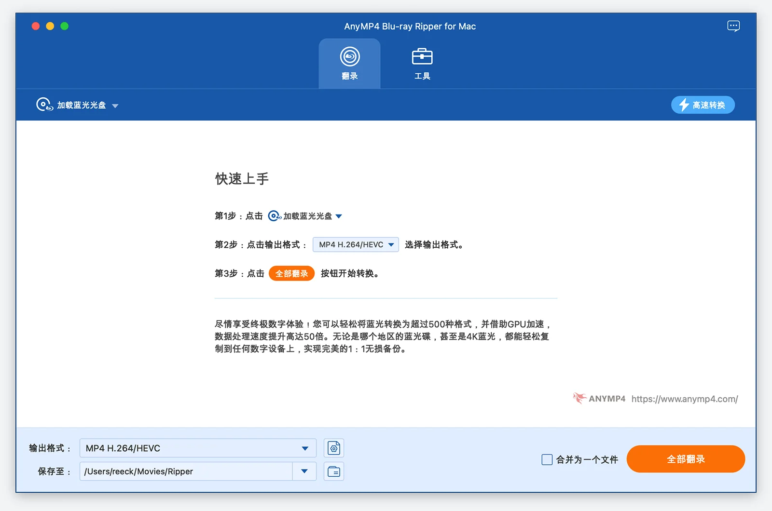Screen dimensions: 772x511
Task: Click the save path field /Users/reeck/Movies/Ripper
Action: pyautogui.click(x=186, y=471)
